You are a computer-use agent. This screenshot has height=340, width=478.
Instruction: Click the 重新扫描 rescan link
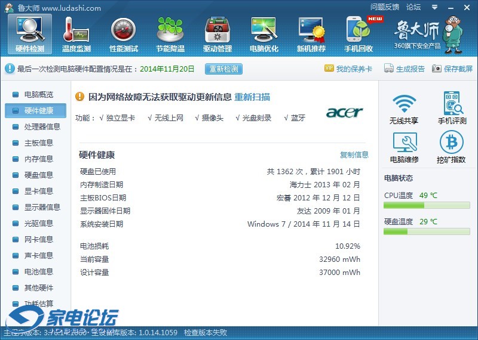pyautogui.click(x=252, y=97)
